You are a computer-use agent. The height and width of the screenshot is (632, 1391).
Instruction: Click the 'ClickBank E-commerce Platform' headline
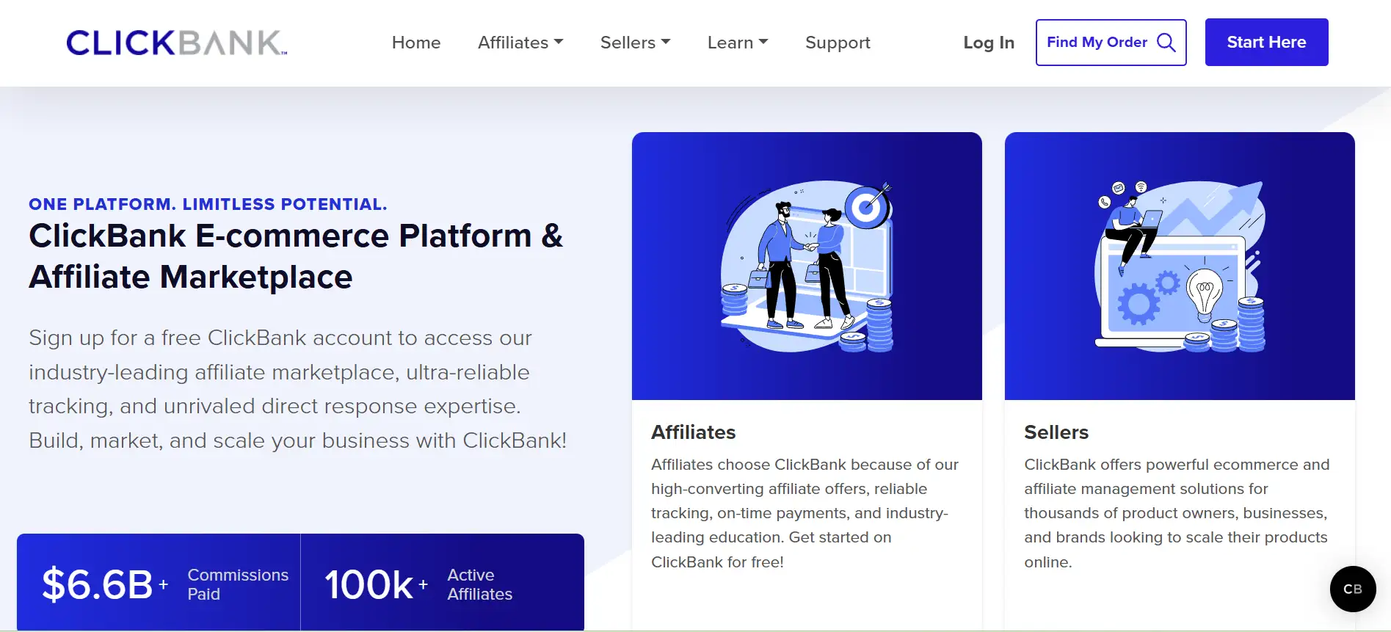296,256
